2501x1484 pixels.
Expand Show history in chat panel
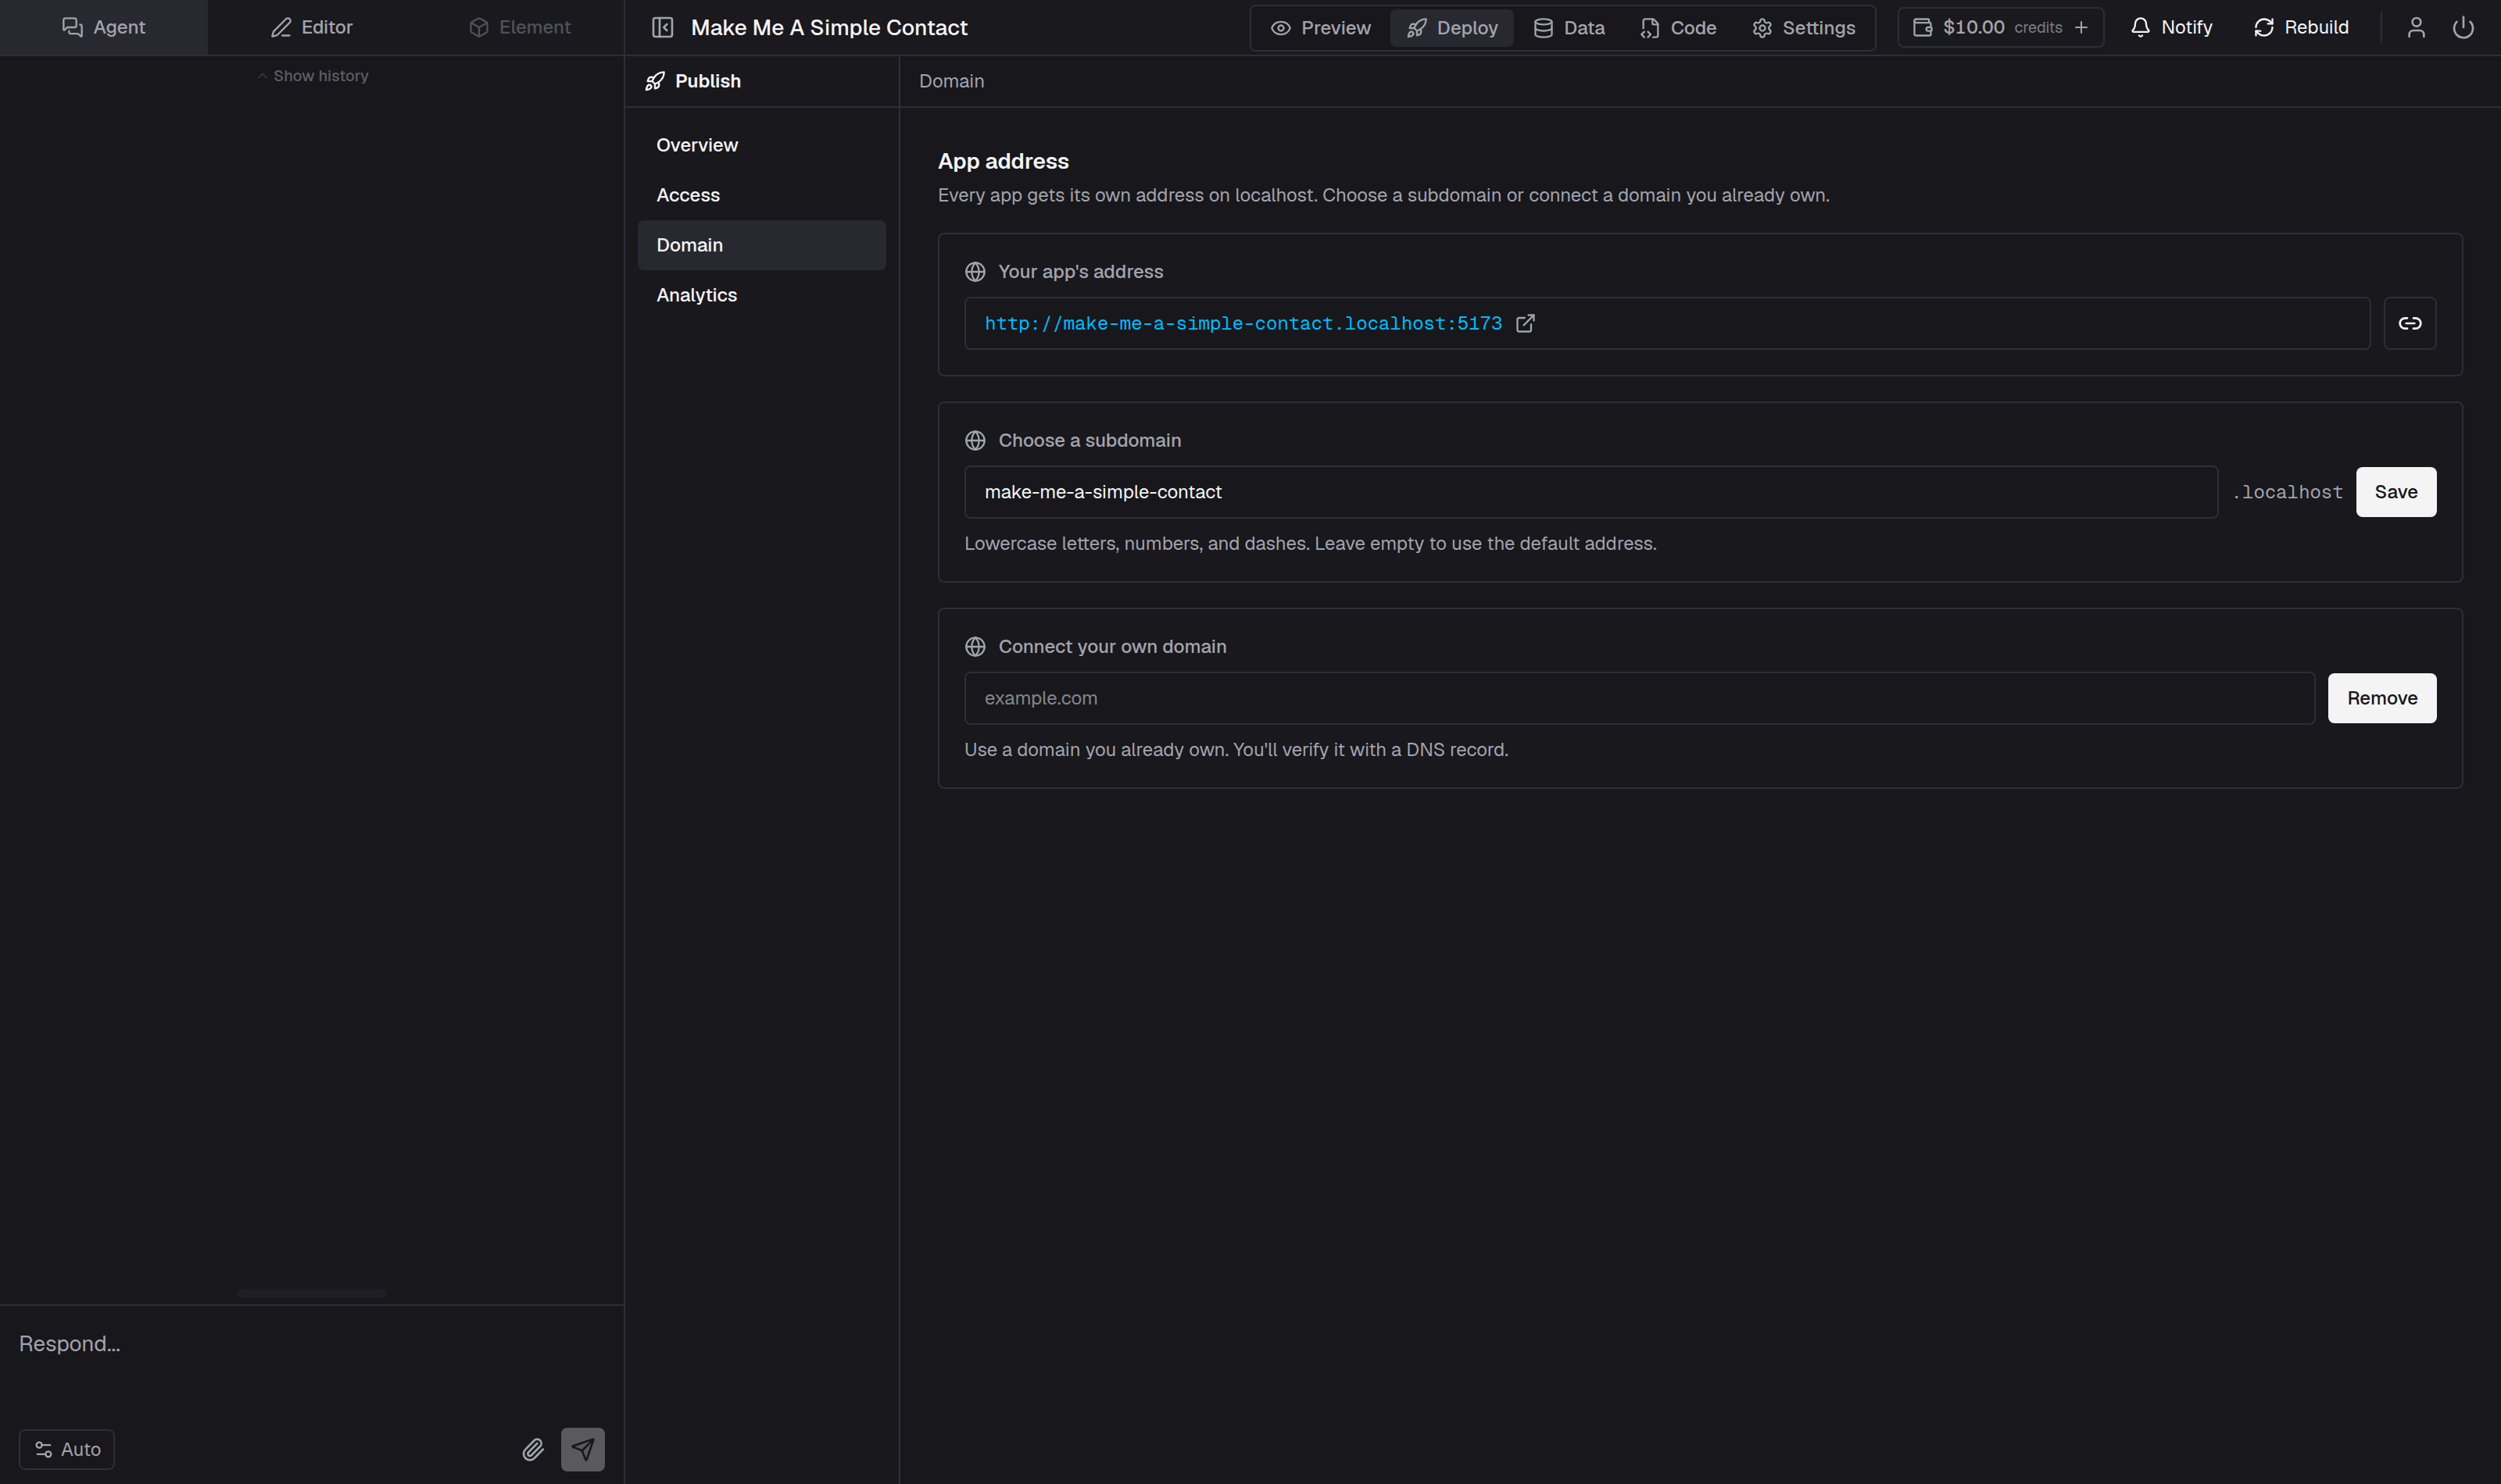pyautogui.click(x=312, y=76)
